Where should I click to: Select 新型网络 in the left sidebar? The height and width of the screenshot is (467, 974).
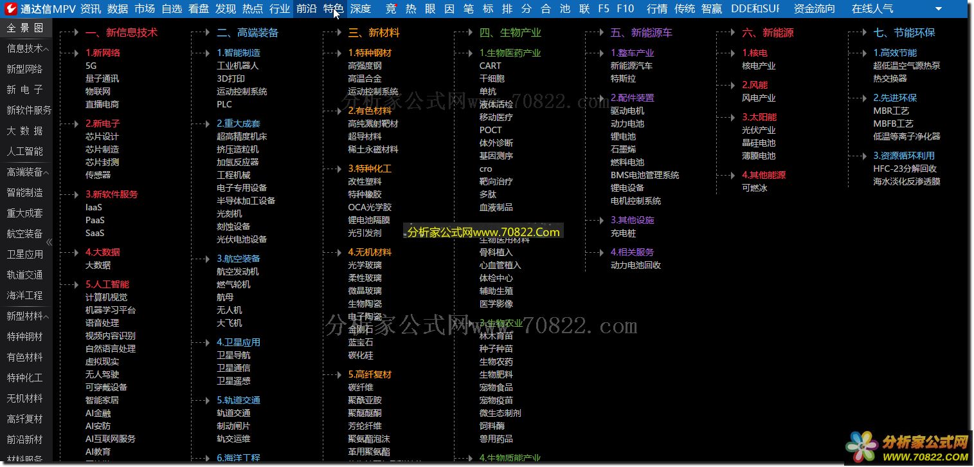25,69
